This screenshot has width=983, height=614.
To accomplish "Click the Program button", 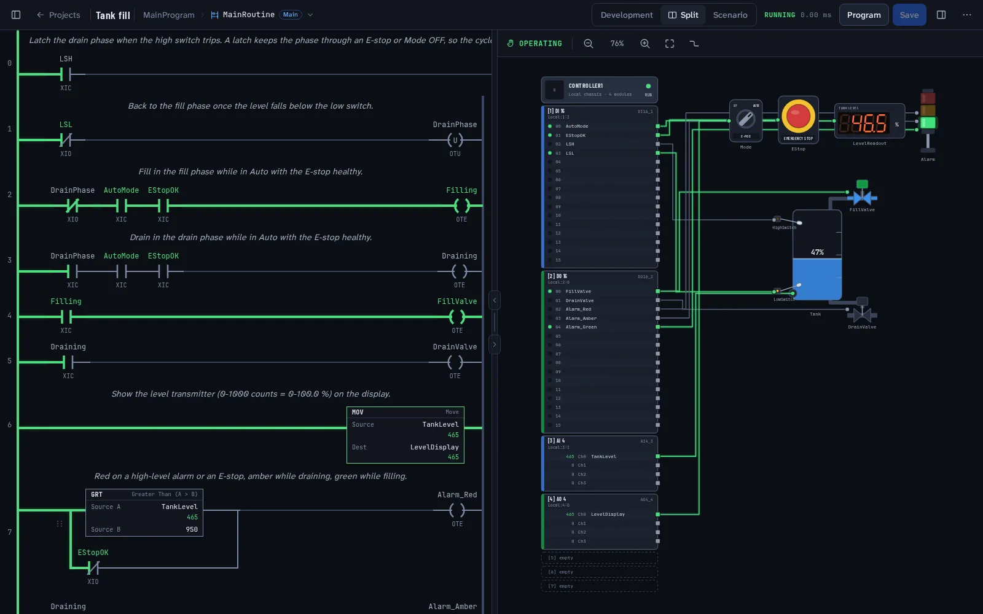I will point(864,15).
